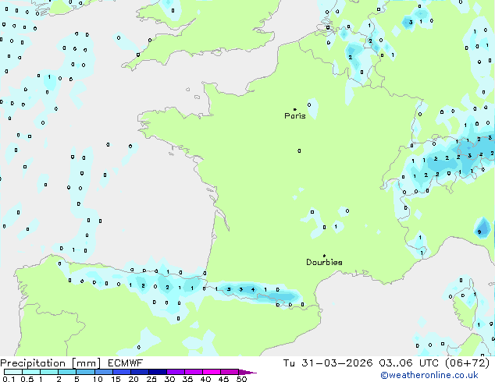
Task: Click the ECMWF model label
Action: [x=126, y=363]
